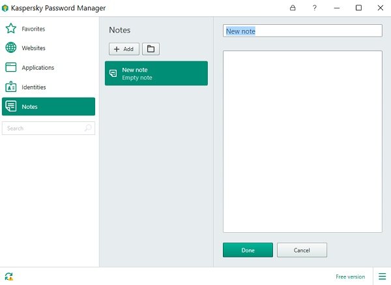The image size is (391, 285).
Task: Maximize the Password Manager window
Action: click(x=358, y=8)
